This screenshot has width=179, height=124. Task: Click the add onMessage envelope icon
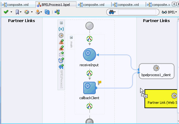pos(61,54)
